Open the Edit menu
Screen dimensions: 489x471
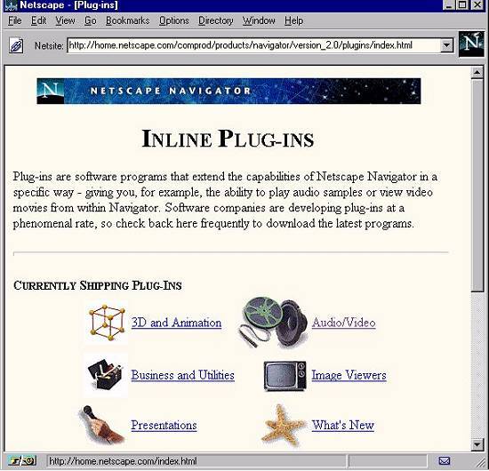click(38, 20)
